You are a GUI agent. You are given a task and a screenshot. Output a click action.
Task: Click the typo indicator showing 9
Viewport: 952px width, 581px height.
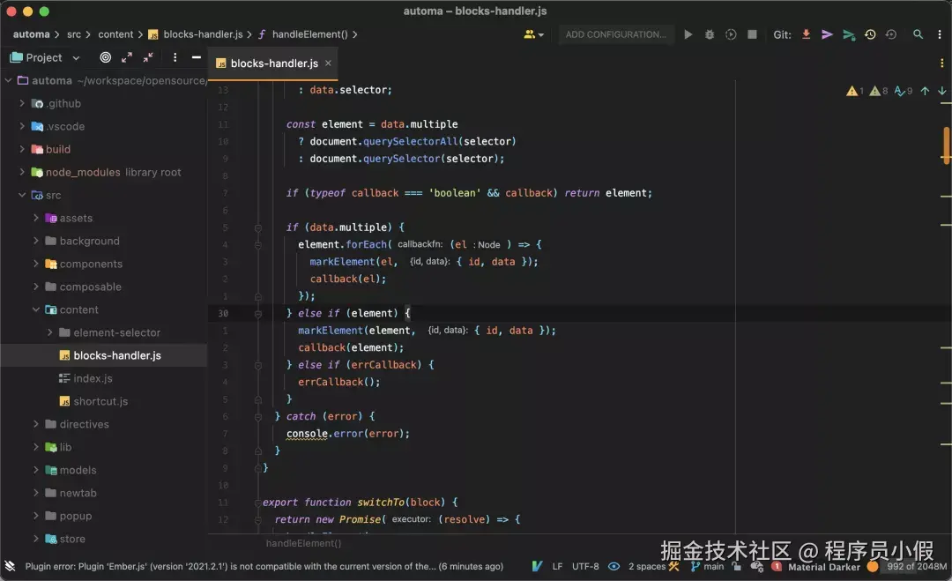[904, 91]
